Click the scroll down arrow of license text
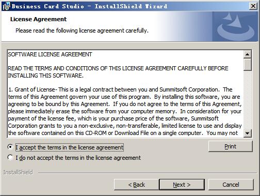This screenshot has width=260, height=196. coord(248,133)
